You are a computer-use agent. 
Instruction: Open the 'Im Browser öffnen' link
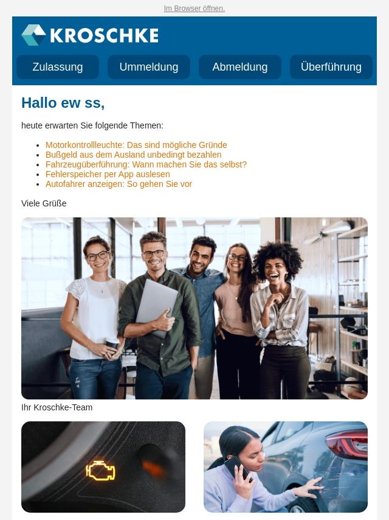(194, 9)
